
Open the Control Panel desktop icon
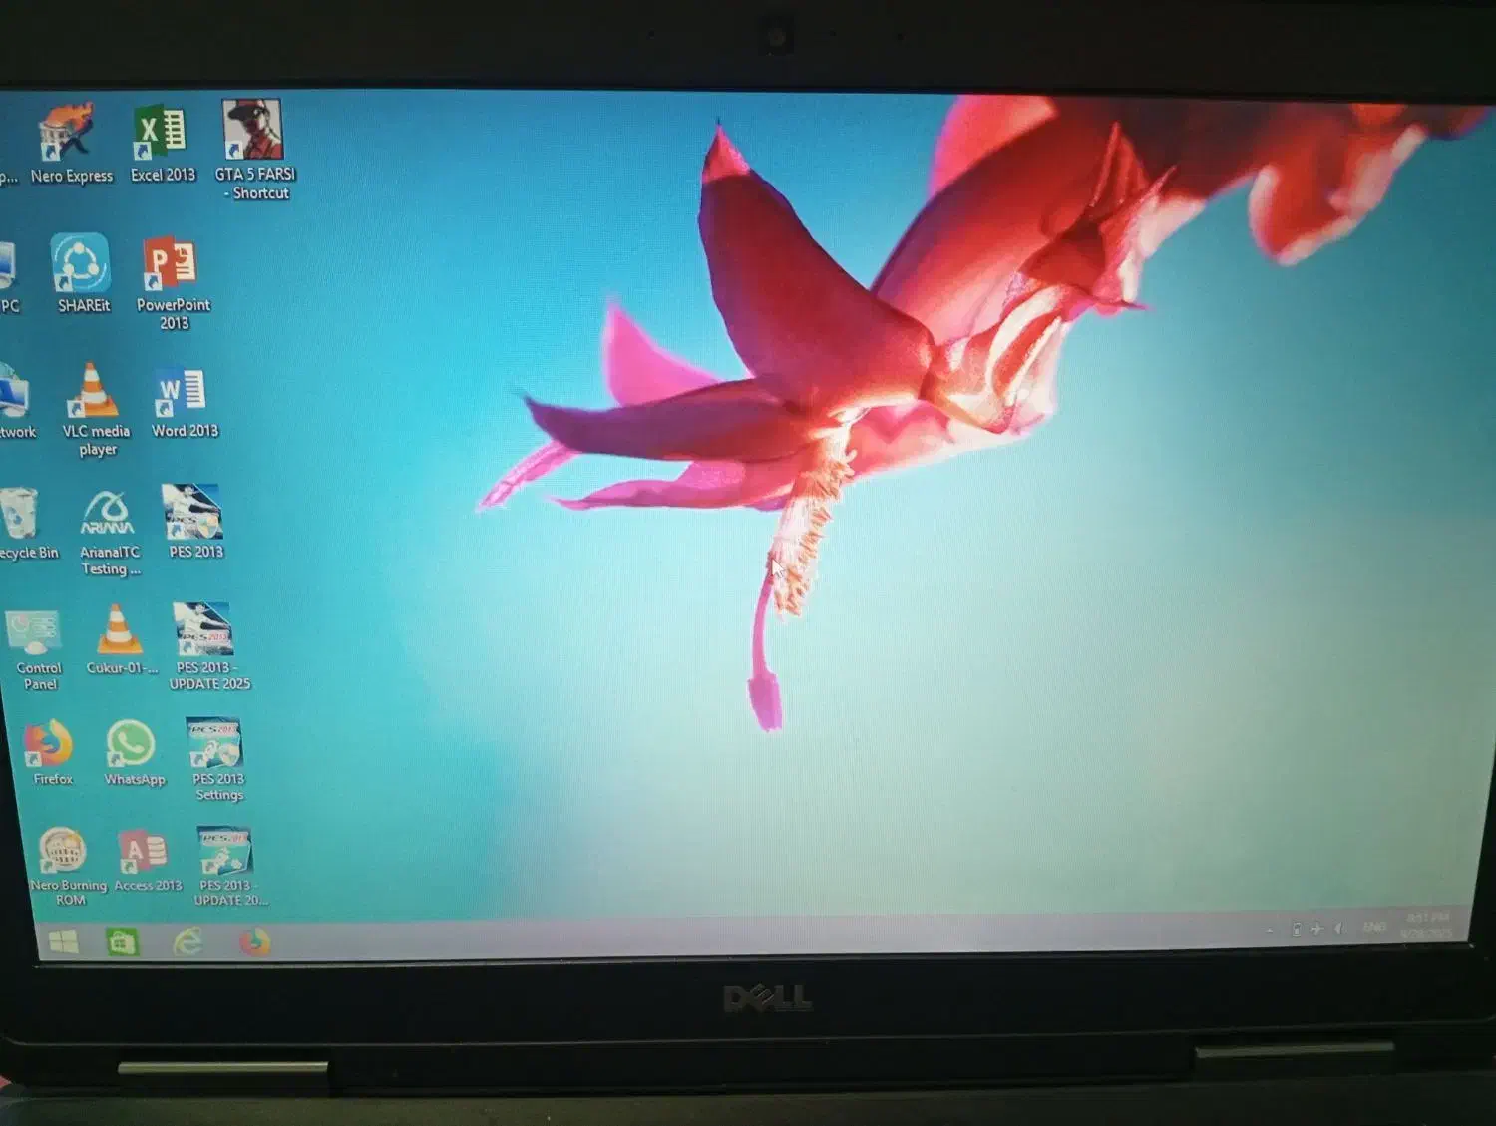[35, 633]
